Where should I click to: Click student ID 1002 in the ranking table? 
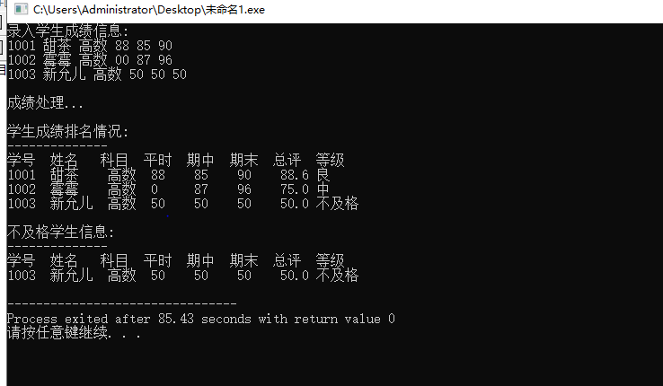(22, 189)
